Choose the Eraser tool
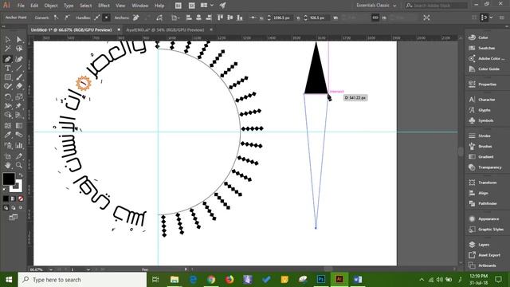 point(19,87)
